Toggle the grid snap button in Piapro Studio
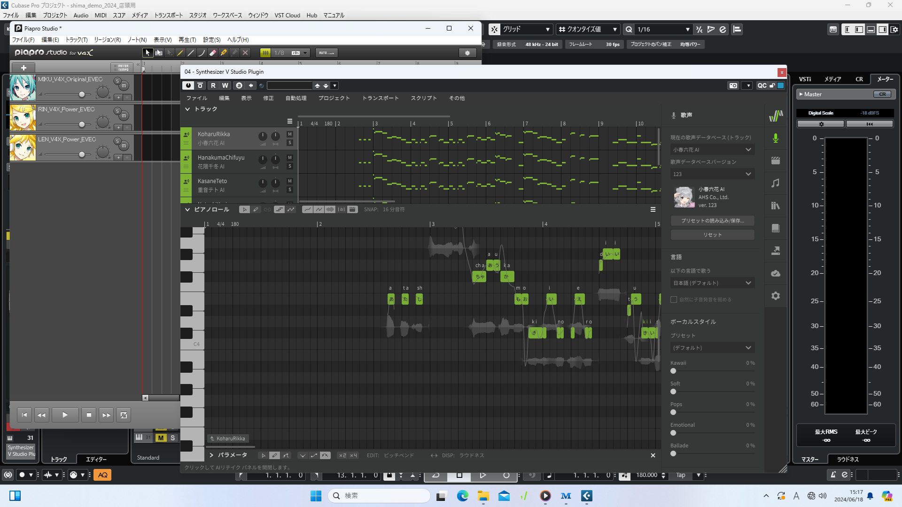 tap(265, 53)
